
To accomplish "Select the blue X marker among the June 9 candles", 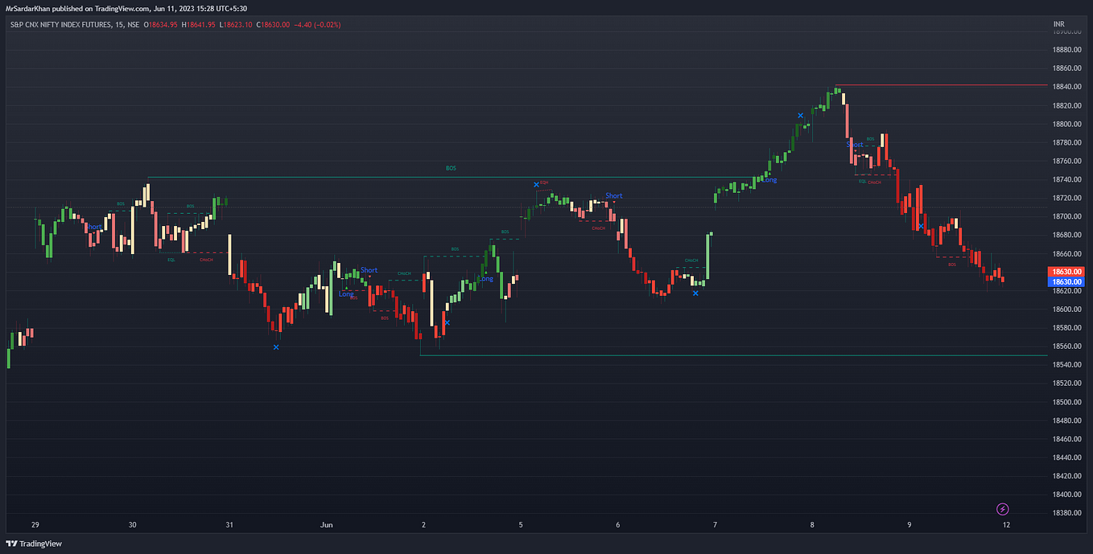I will coord(920,228).
